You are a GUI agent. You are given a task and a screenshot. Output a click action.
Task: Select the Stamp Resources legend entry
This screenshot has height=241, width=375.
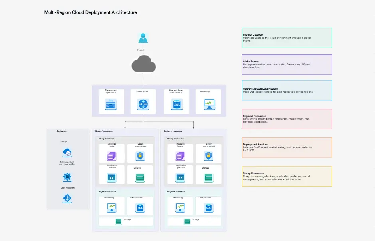pos(287,176)
